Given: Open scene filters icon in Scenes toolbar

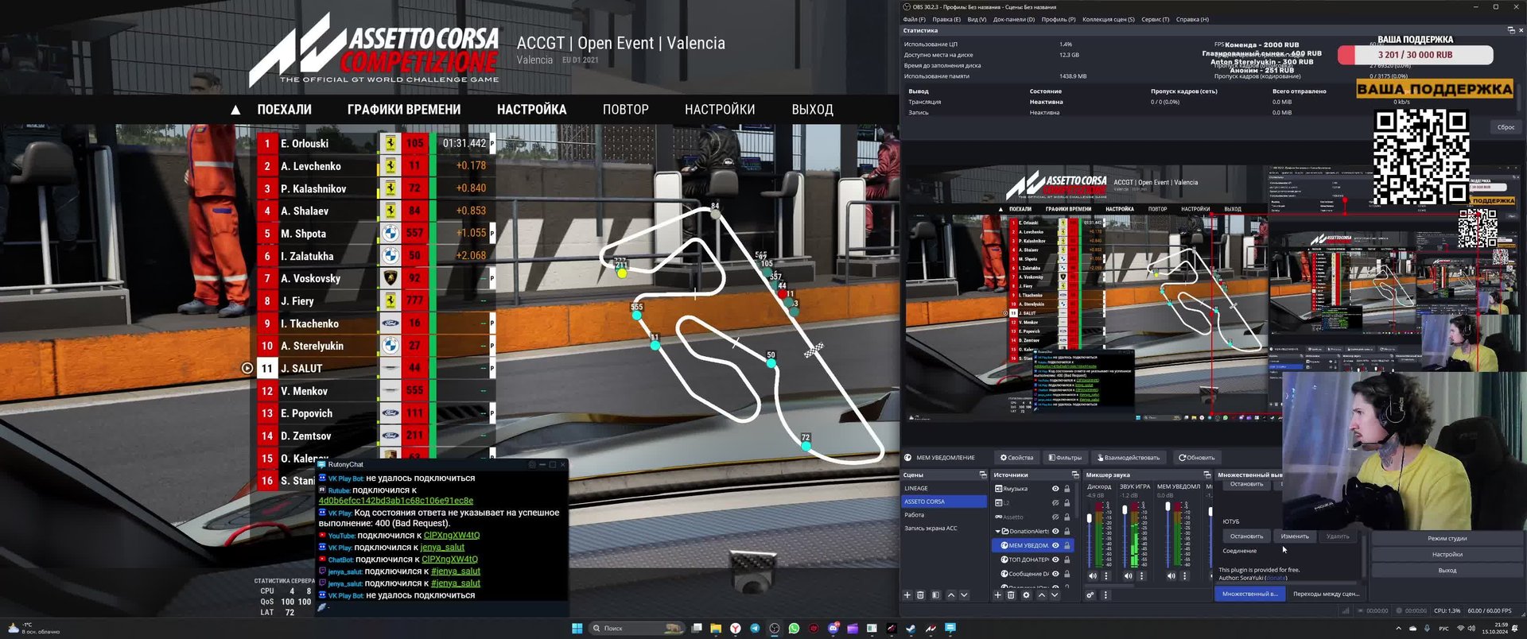Looking at the screenshot, I should 935,594.
